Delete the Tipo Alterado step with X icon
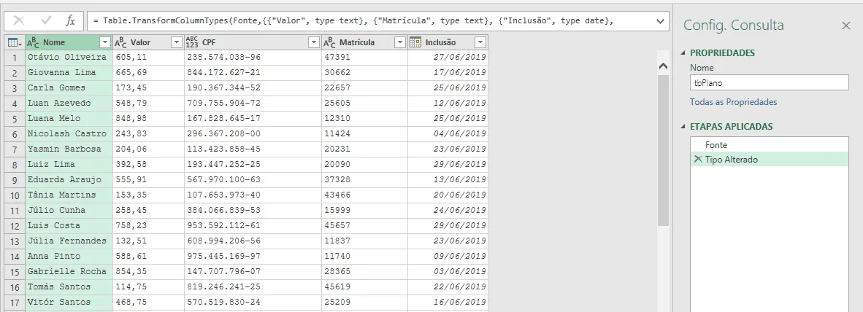 tap(697, 160)
